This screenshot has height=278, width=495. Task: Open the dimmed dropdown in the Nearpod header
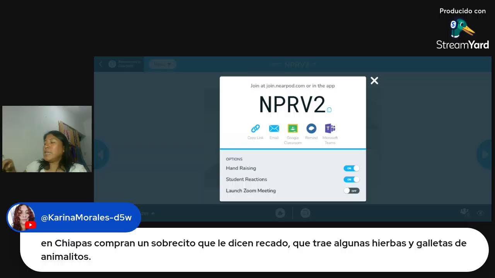162,64
